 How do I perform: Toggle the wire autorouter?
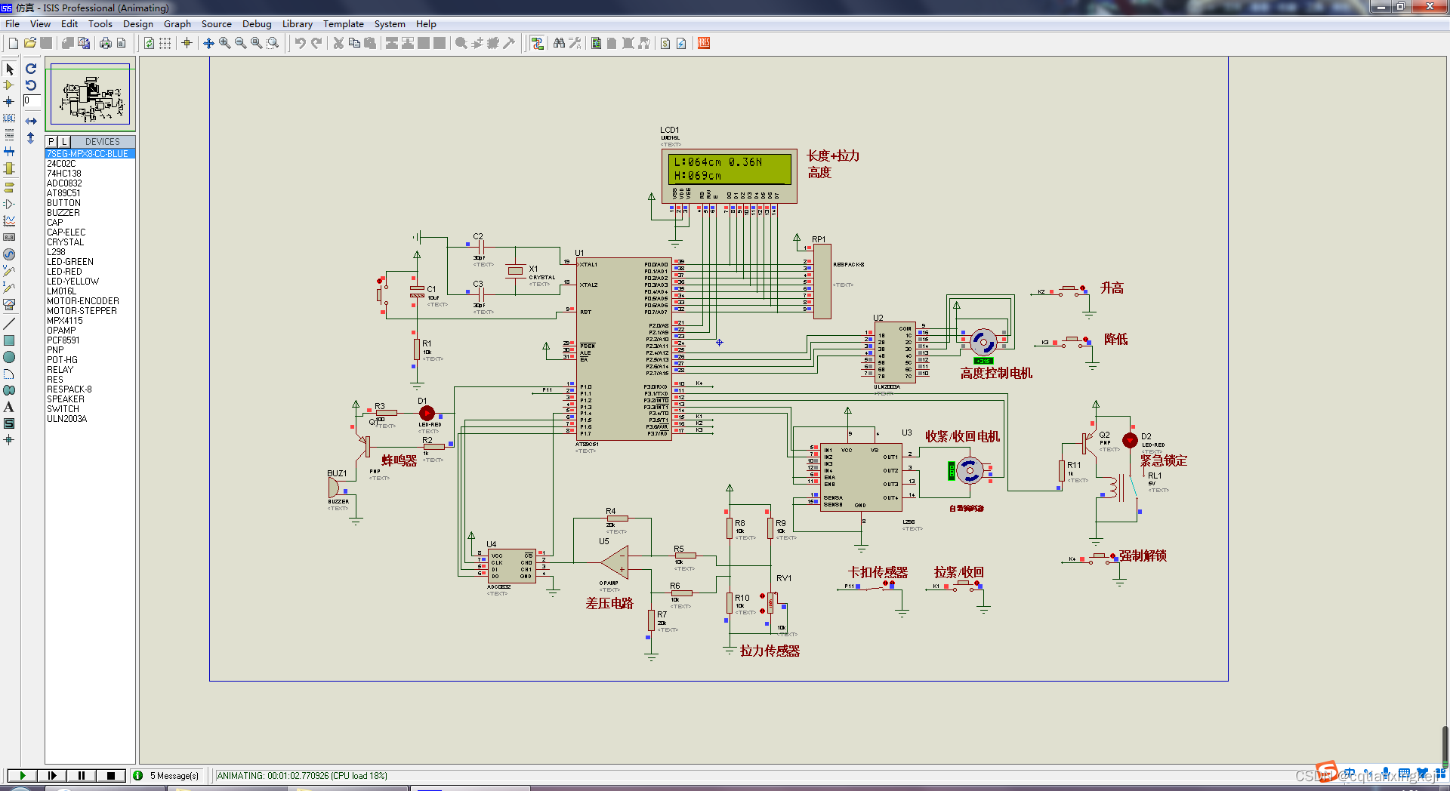pyautogui.click(x=537, y=43)
